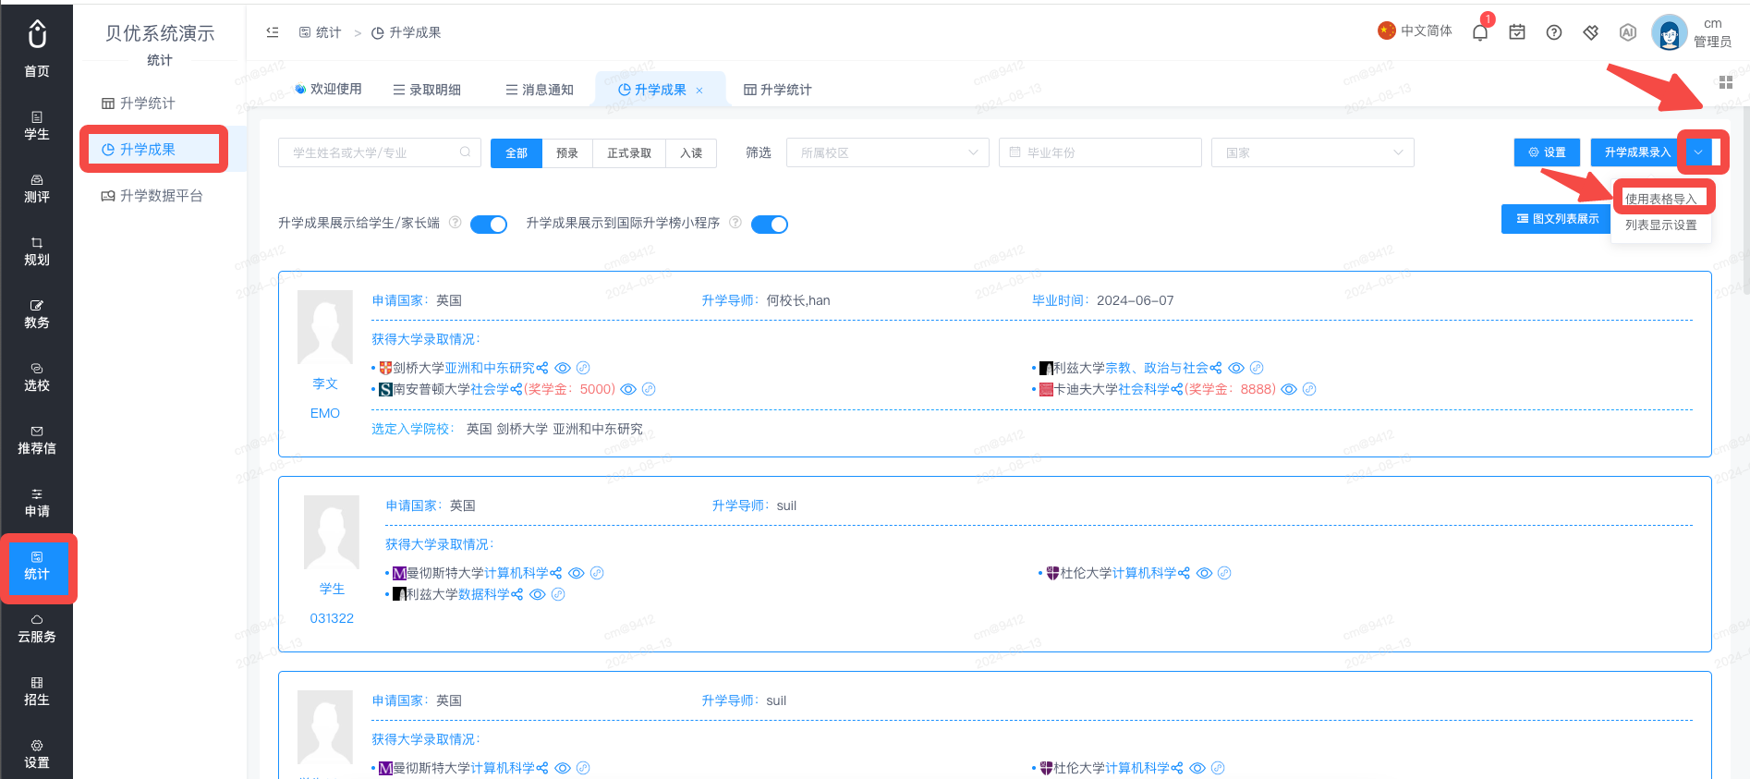The height and width of the screenshot is (779, 1750).
Task: Open the 选校 sidebar icon
Action: pos(37,377)
